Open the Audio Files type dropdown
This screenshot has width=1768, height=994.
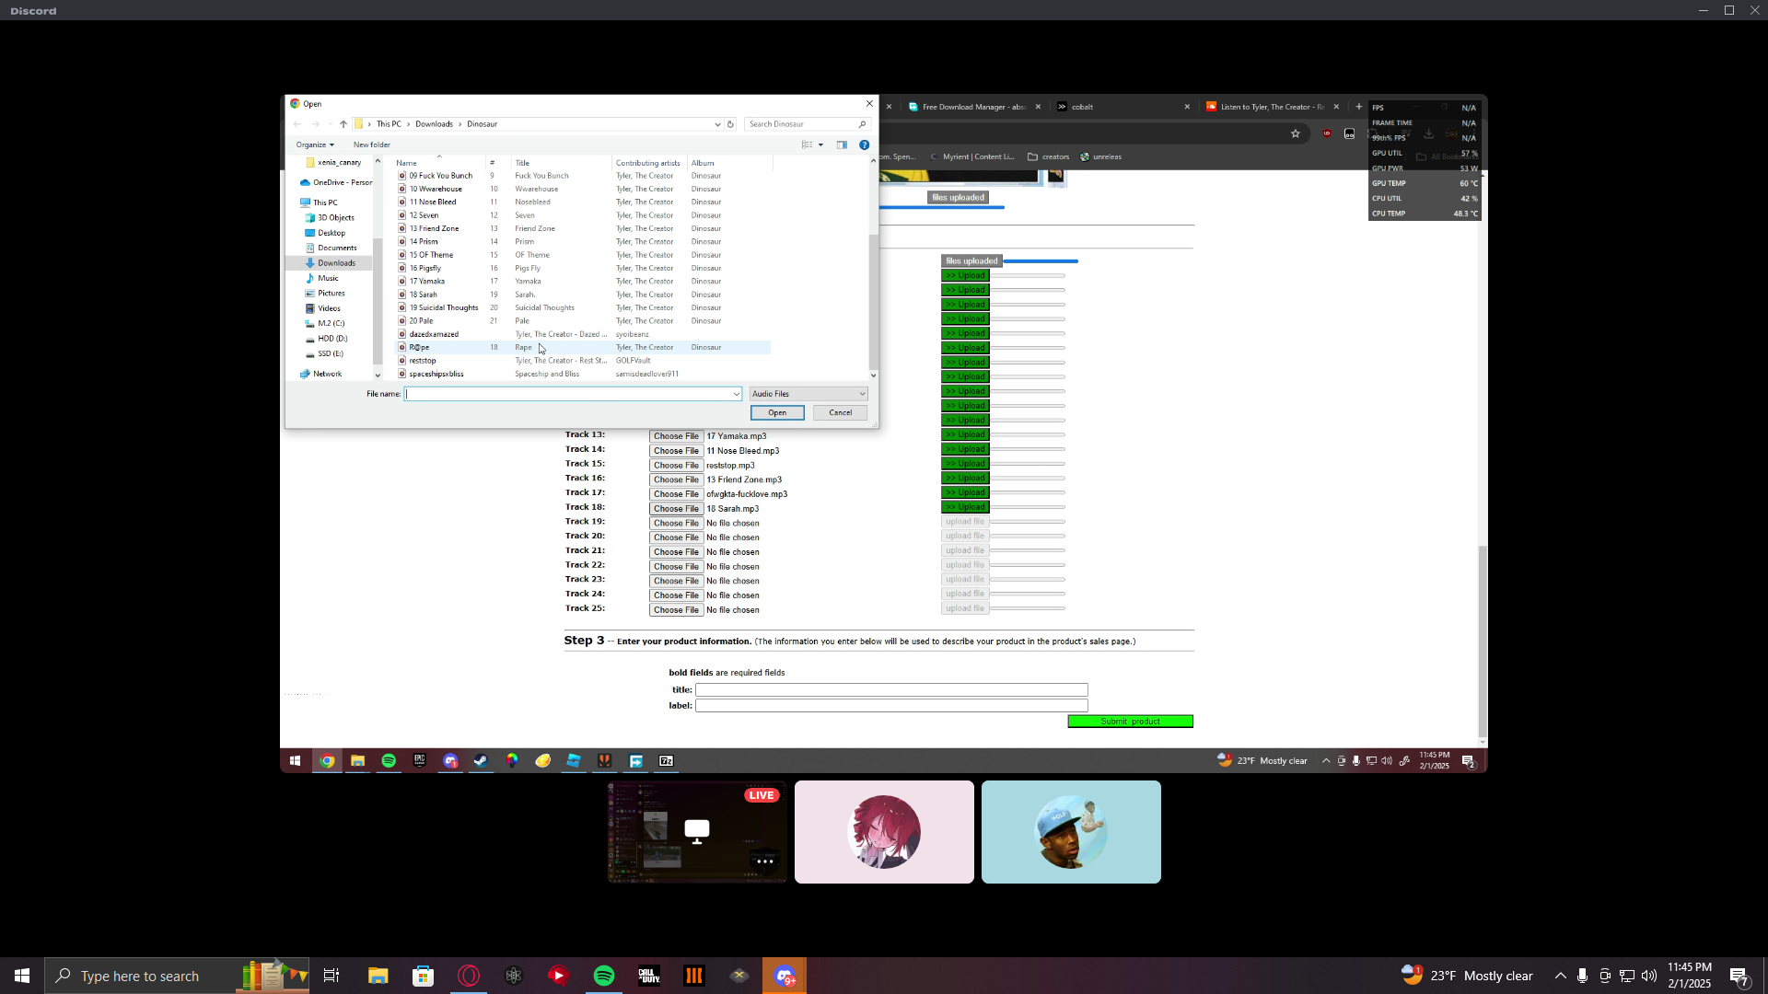(808, 394)
